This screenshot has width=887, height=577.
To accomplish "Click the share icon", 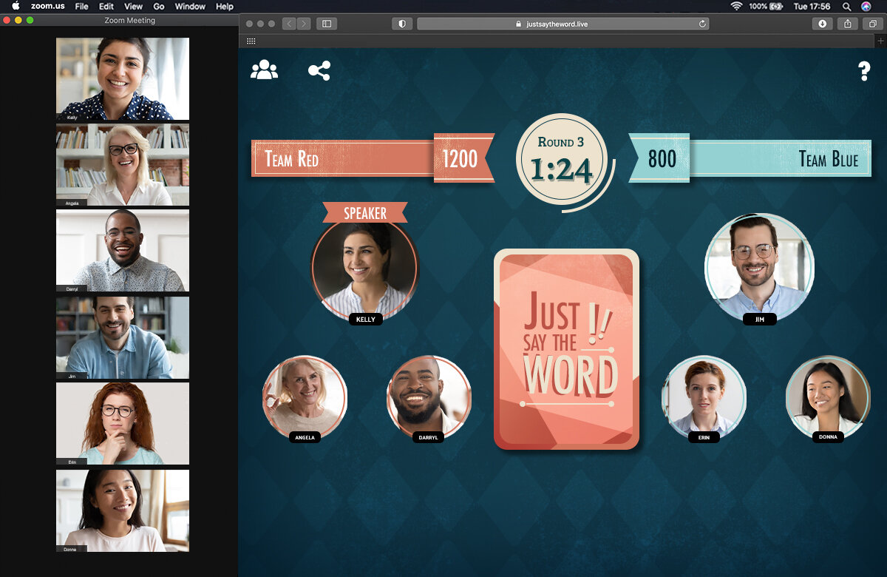I will 319,71.
